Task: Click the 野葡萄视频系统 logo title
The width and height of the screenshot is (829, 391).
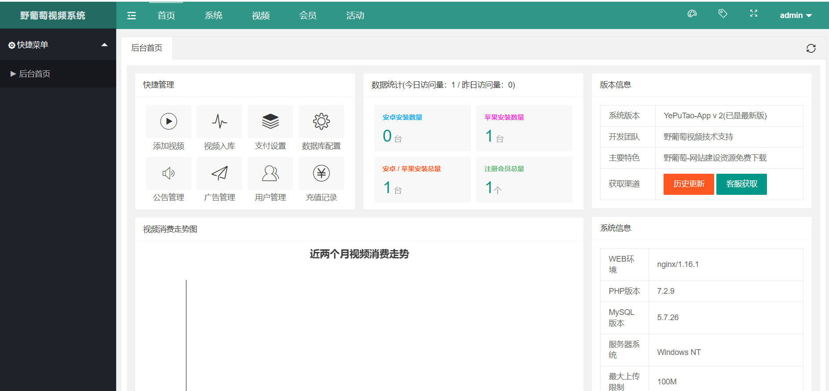Action: (53, 15)
